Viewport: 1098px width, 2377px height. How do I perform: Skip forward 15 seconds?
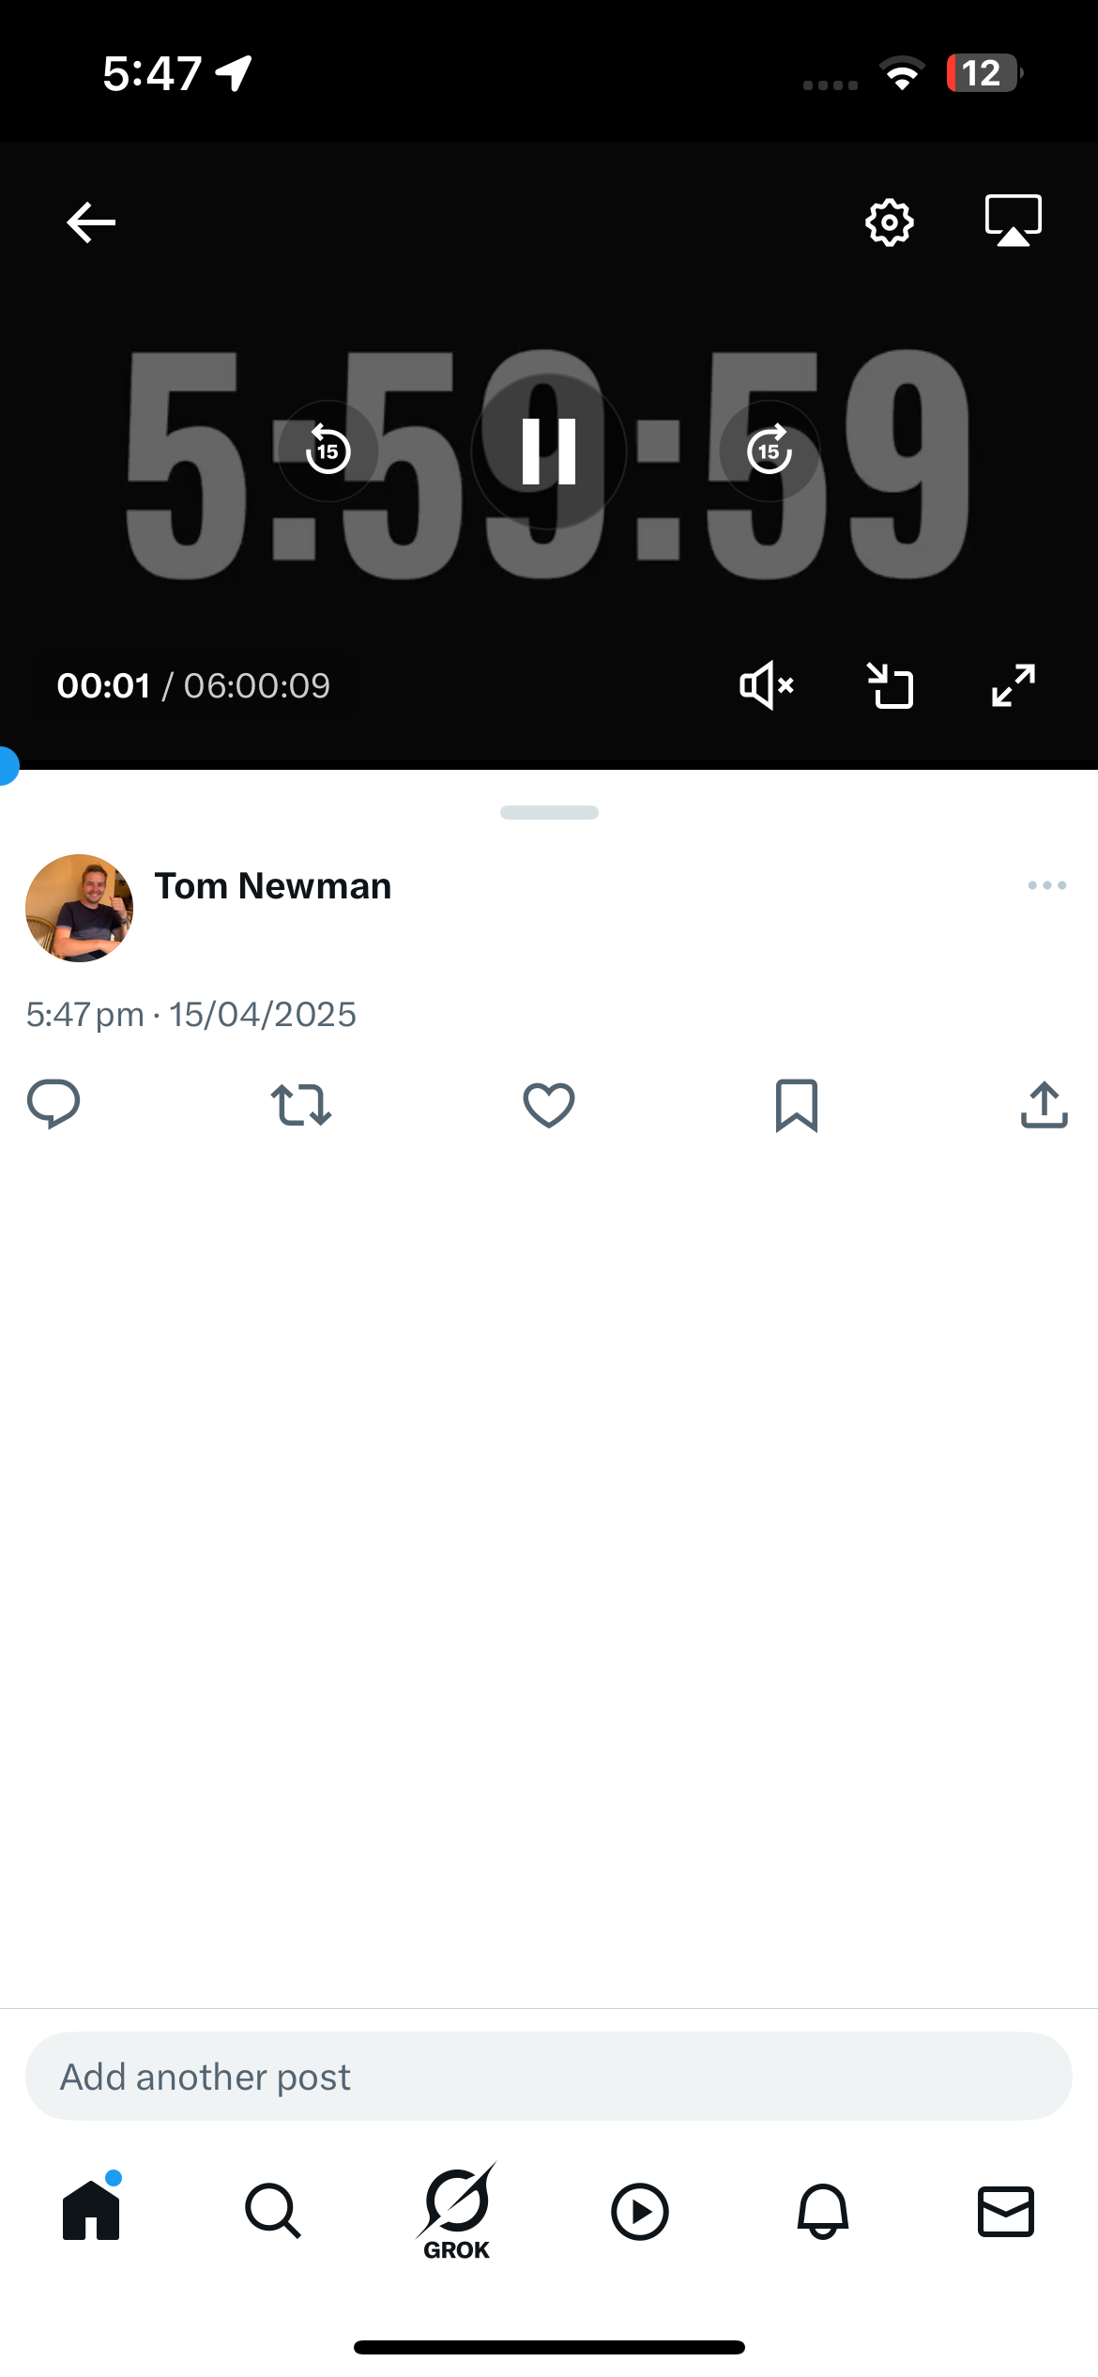point(770,452)
